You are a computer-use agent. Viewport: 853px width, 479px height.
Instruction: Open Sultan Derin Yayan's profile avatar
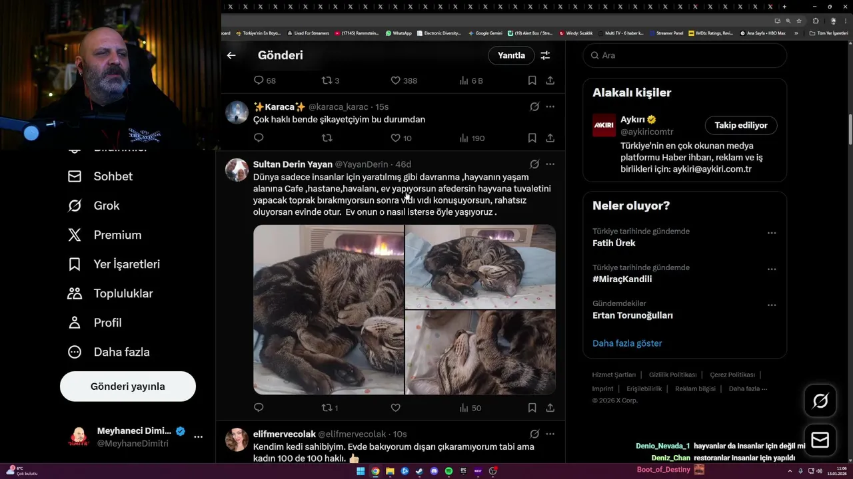pos(237,170)
